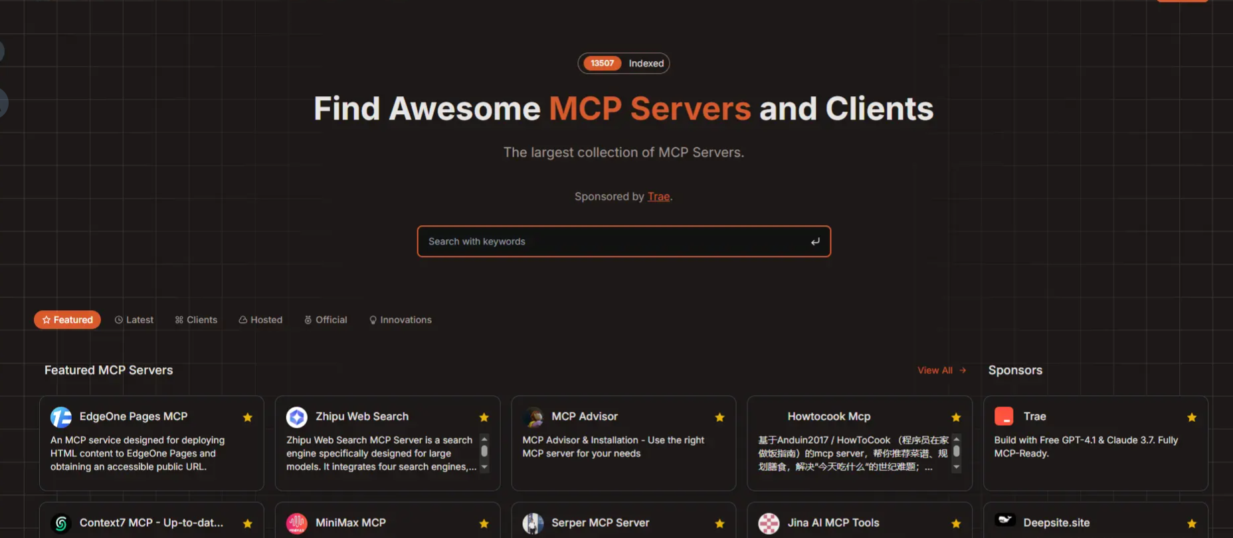The image size is (1233, 538).
Task: Click the Serper MCP Server logo icon
Action: click(533, 523)
